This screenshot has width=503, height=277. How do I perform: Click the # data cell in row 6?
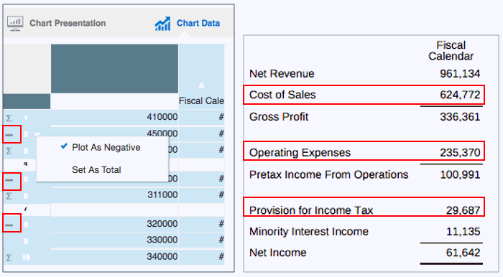[201, 194]
